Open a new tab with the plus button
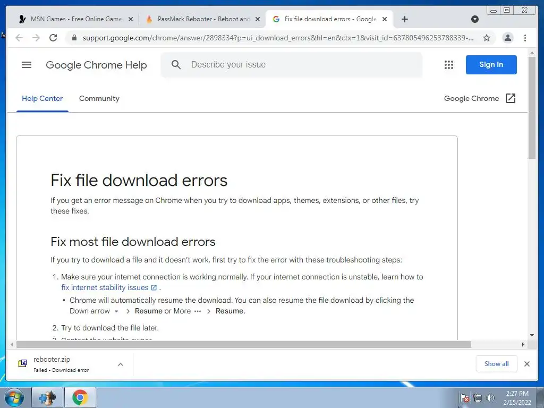This screenshot has width=544, height=408. tap(404, 19)
